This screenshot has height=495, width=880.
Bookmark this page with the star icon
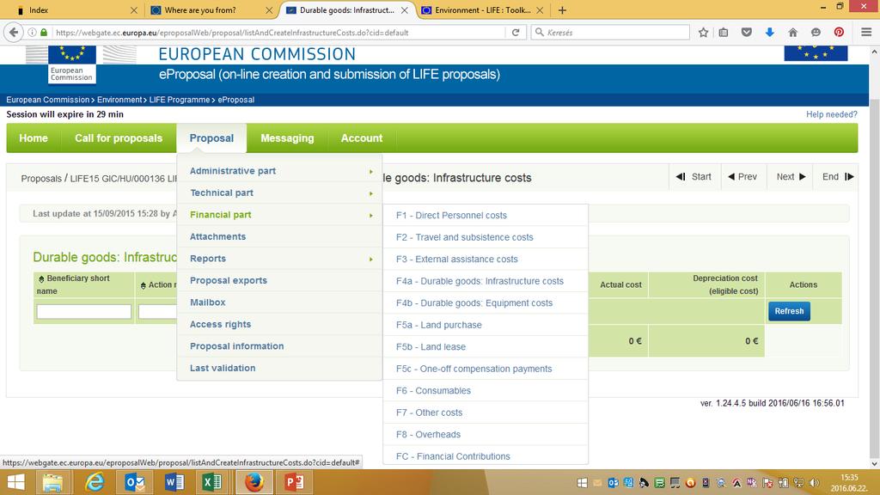703,33
